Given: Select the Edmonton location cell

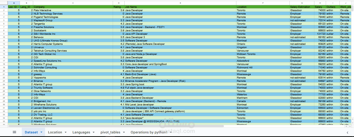Looking at the screenshot, I should click(x=263, y=108).
